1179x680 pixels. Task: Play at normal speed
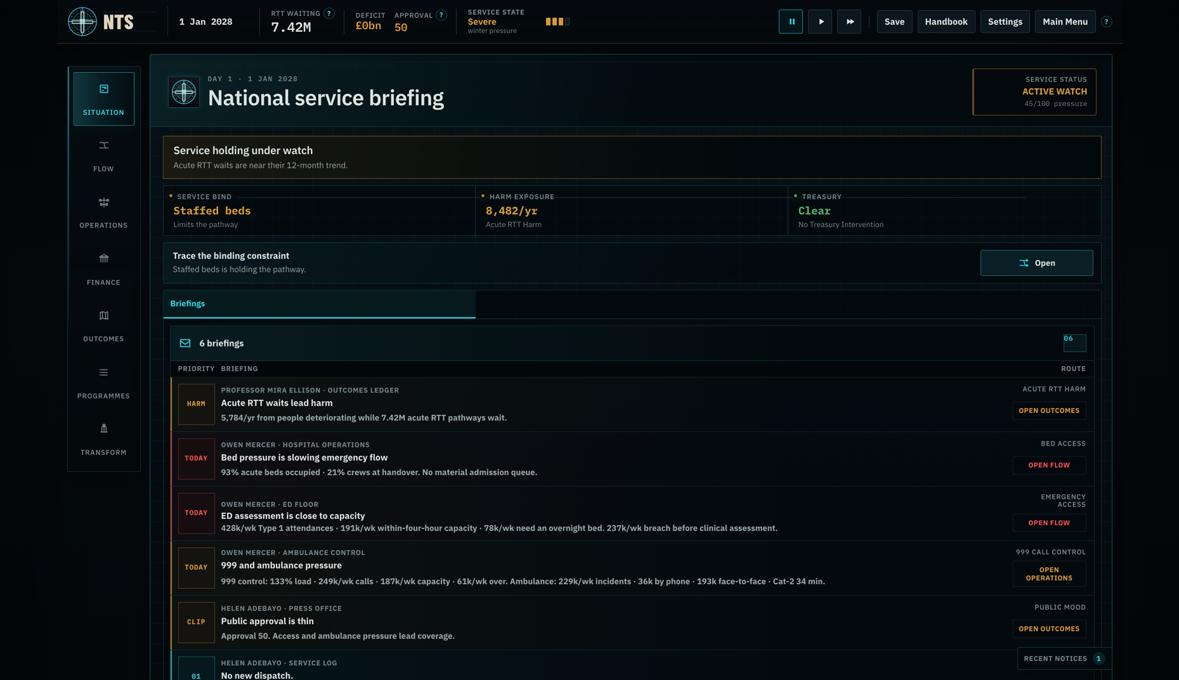tap(820, 22)
